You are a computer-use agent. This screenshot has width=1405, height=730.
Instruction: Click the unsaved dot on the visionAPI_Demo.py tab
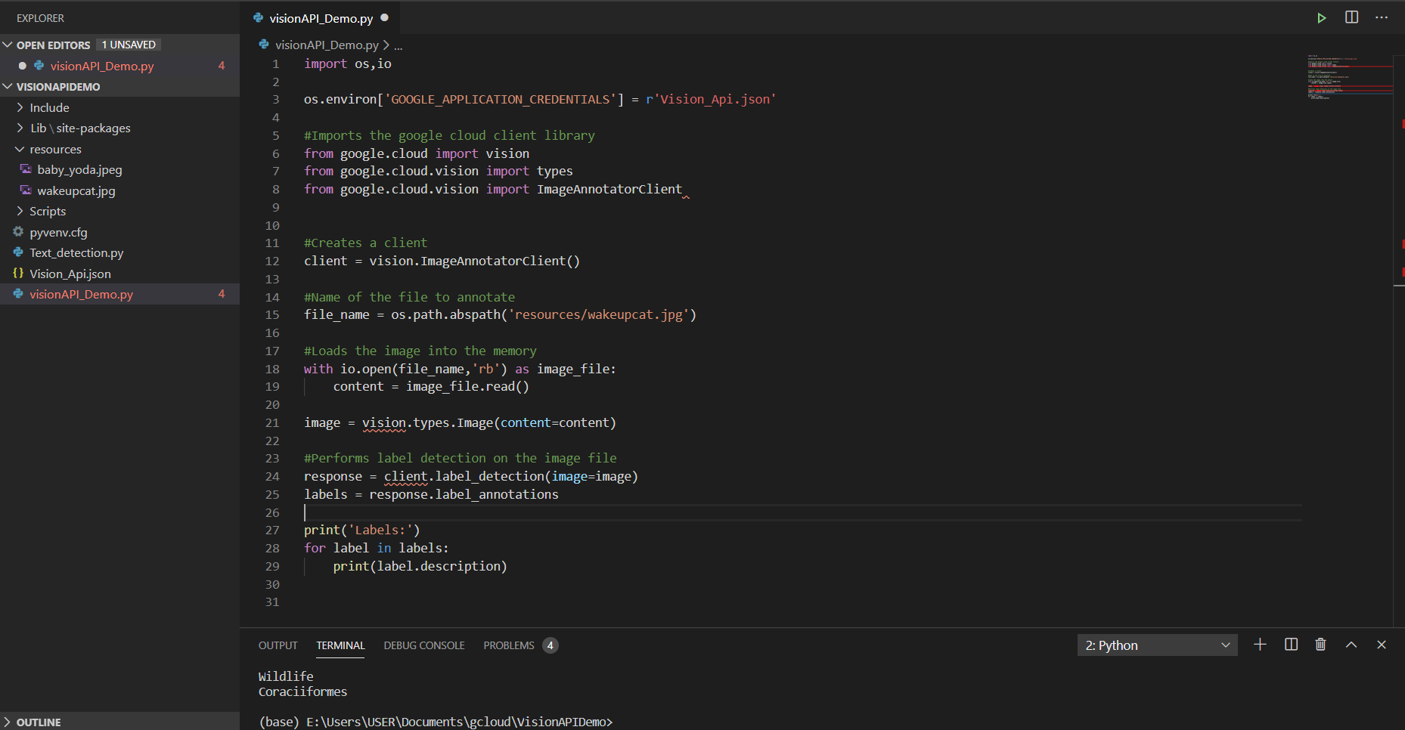(384, 17)
